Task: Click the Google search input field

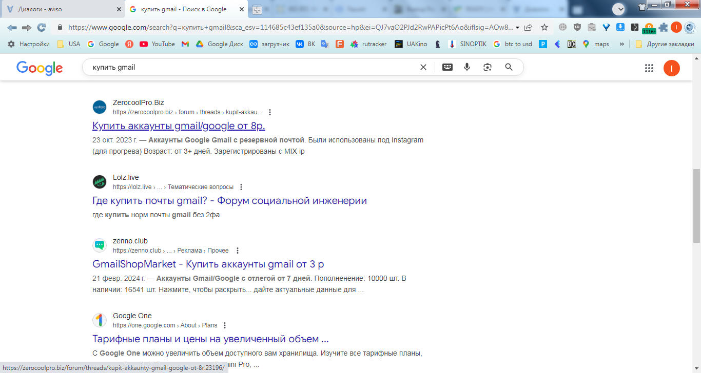Action: 251,67
